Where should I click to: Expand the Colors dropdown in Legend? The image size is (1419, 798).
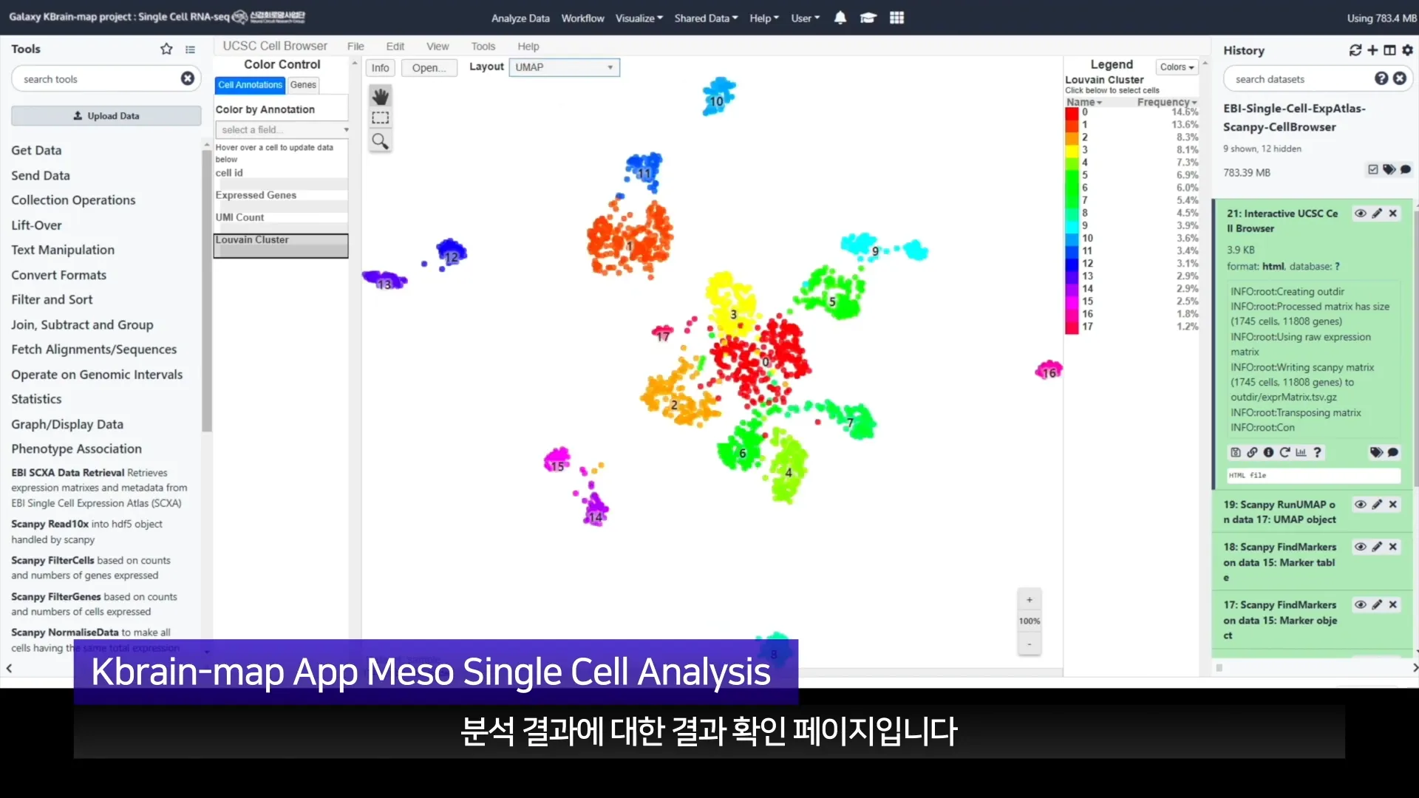[1177, 67]
